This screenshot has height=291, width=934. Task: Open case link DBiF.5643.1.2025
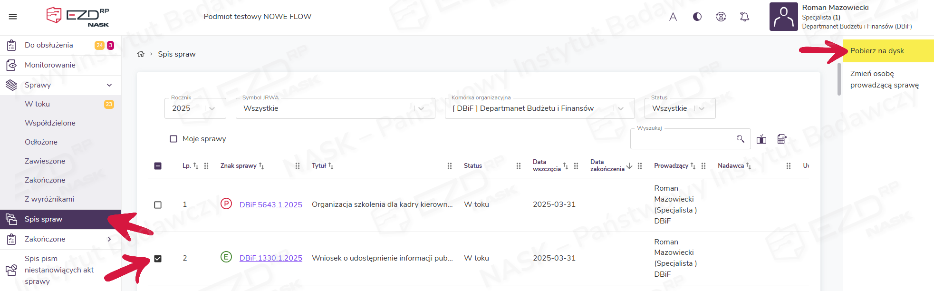[270, 205]
